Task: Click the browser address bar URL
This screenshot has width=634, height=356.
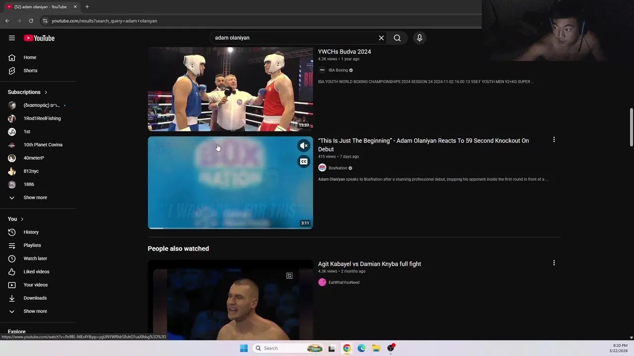Action: 104,21
